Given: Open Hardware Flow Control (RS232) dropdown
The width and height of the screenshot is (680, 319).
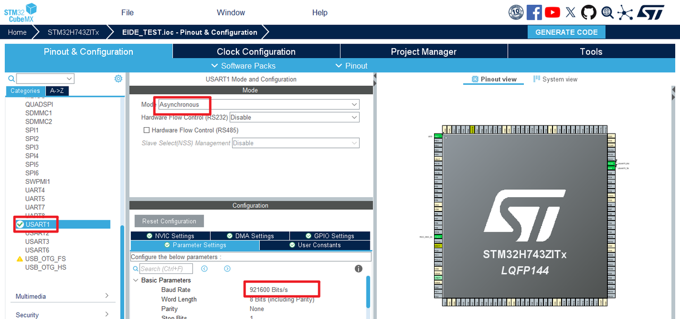Looking at the screenshot, I should click(294, 117).
